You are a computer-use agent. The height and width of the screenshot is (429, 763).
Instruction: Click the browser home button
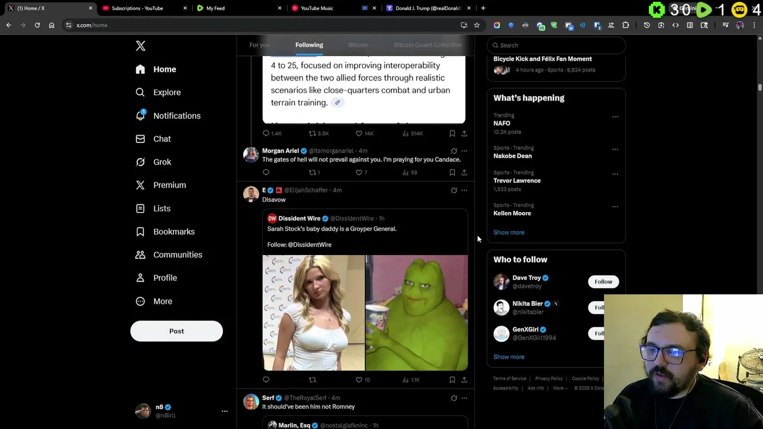51,25
